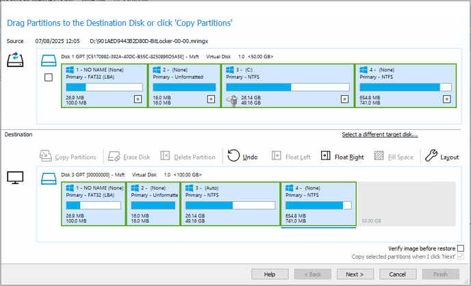The width and height of the screenshot is (471, 286).
Task: Click the Undo toolbar icon
Action: click(233, 156)
